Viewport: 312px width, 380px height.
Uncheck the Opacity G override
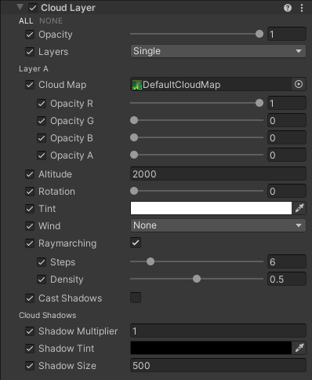[x=42, y=121]
